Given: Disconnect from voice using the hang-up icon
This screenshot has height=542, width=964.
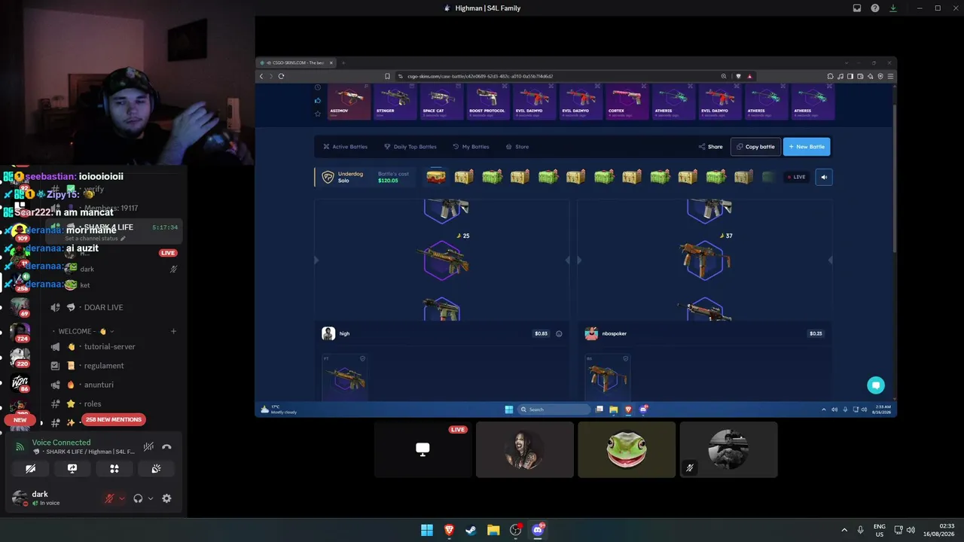Looking at the screenshot, I should (166, 447).
